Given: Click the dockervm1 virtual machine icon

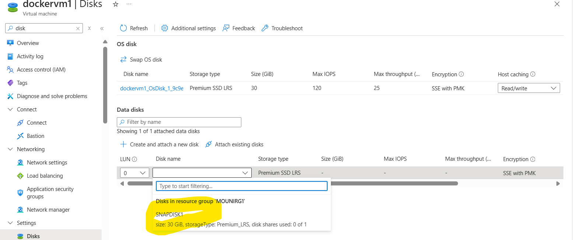Looking at the screenshot, I should point(13,7).
